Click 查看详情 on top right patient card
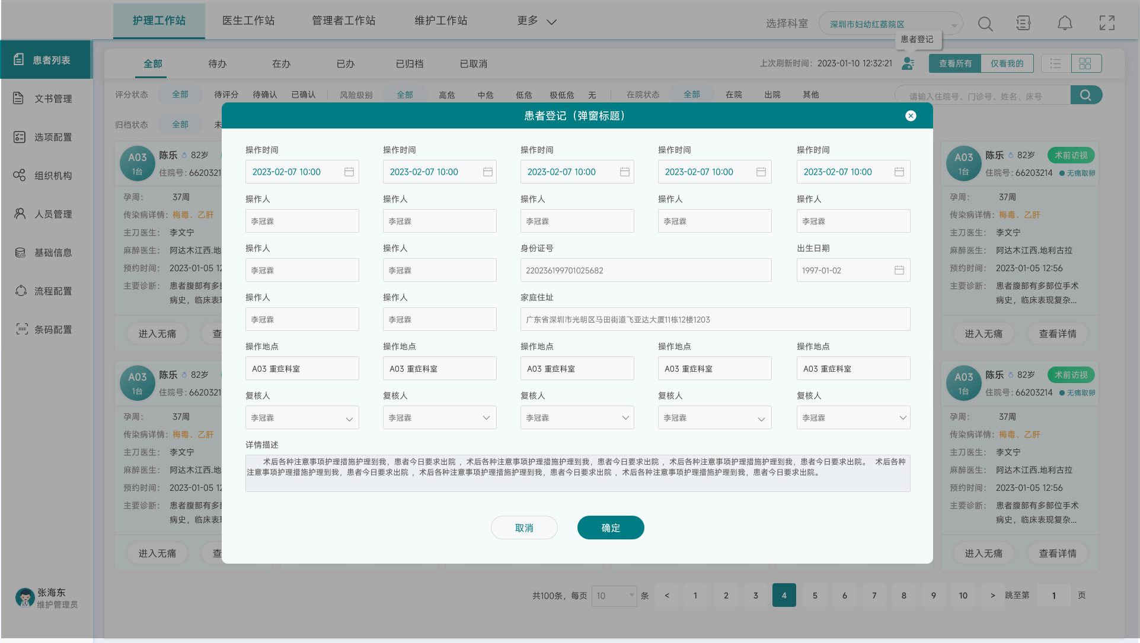 (1058, 334)
